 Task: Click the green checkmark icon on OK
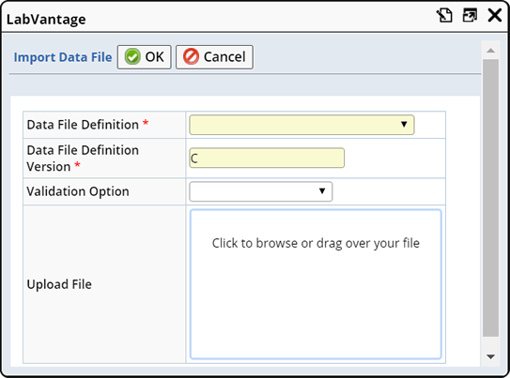[132, 57]
